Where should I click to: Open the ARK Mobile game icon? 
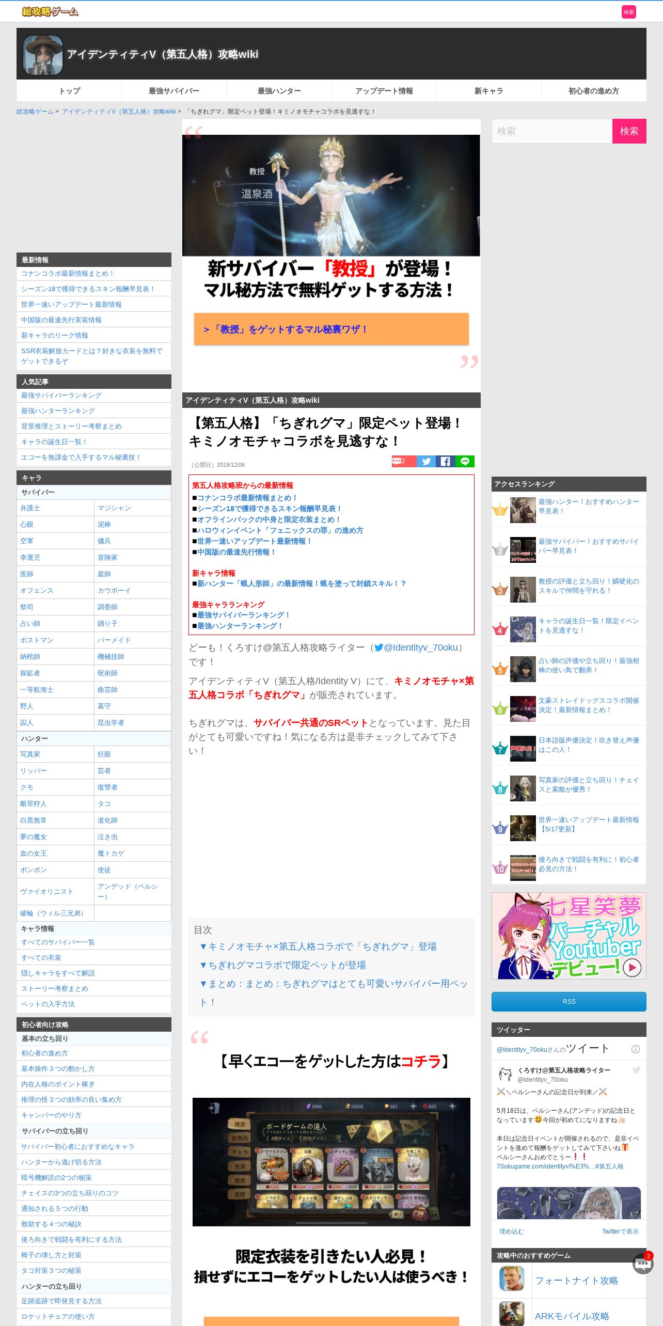click(x=512, y=1314)
